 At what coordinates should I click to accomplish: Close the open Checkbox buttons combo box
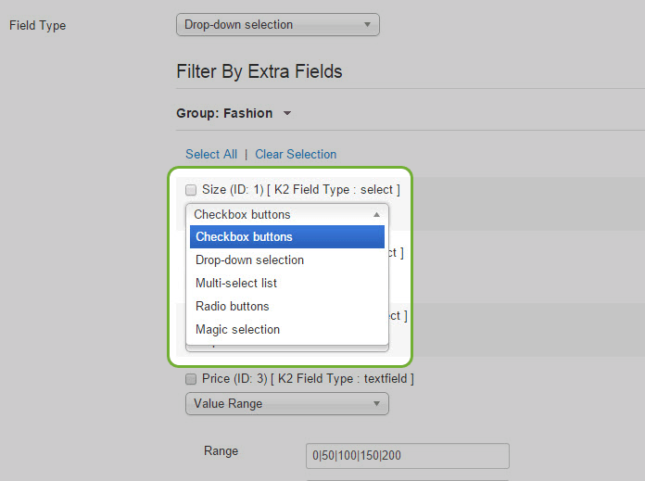pyautogui.click(x=287, y=214)
